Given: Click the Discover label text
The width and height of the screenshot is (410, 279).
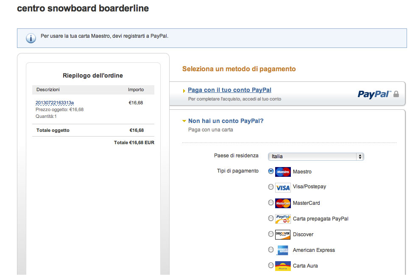Looking at the screenshot, I should pyautogui.click(x=303, y=234).
